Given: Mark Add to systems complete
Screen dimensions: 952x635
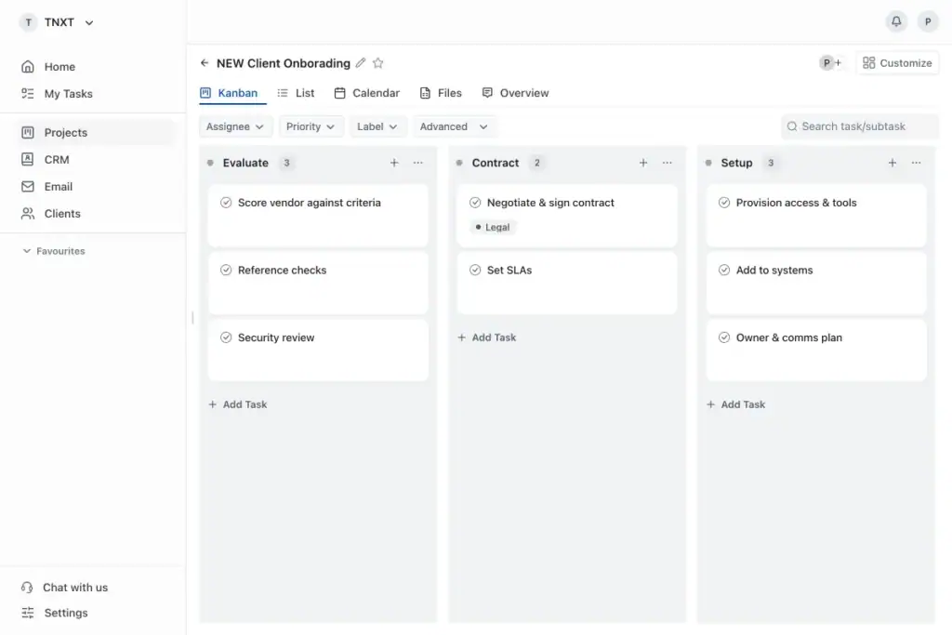Looking at the screenshot, I should pyautogui.click(x=723, y=271).
